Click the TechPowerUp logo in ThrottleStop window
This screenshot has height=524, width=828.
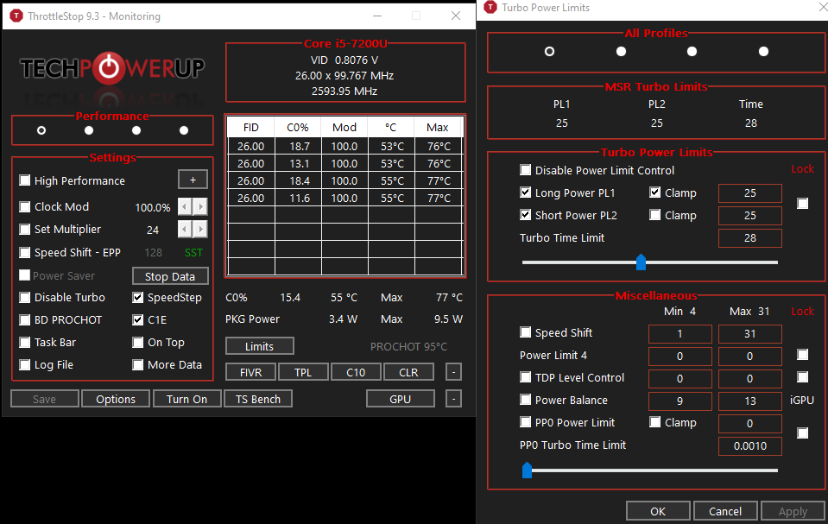pos(112,68)
